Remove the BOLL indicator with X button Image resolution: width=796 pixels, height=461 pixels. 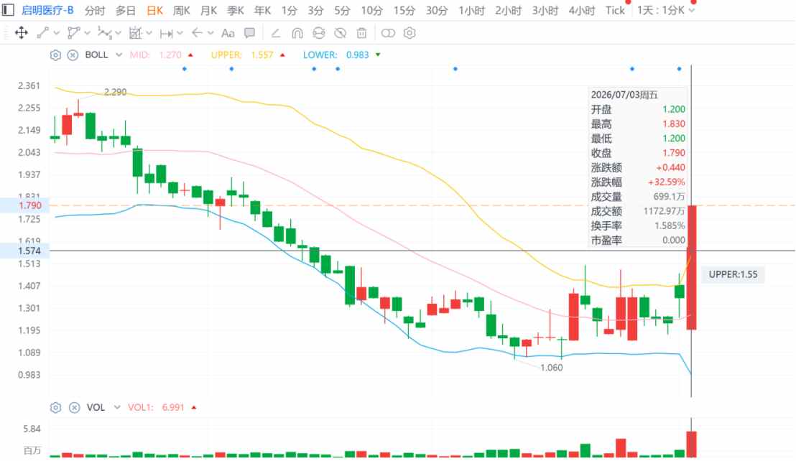click(73, 55)
